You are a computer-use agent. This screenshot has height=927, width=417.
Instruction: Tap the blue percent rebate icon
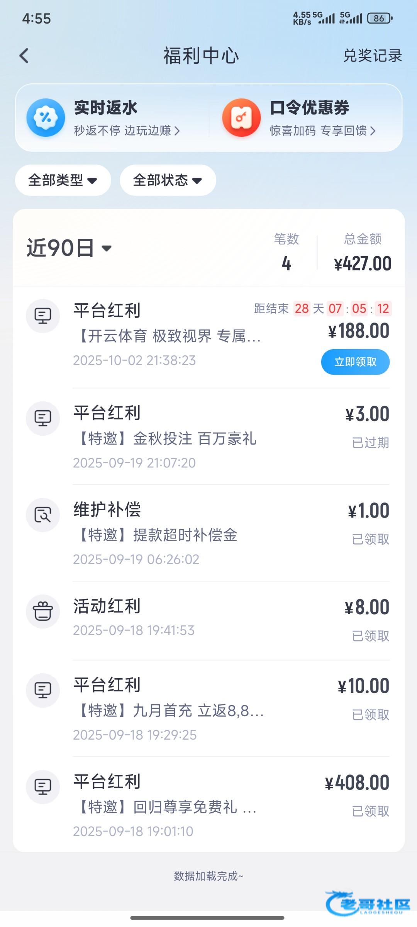point(46,117)
